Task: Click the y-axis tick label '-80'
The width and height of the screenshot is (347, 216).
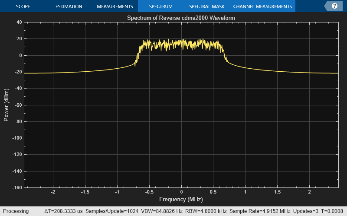Action: (x=18, y=121)
